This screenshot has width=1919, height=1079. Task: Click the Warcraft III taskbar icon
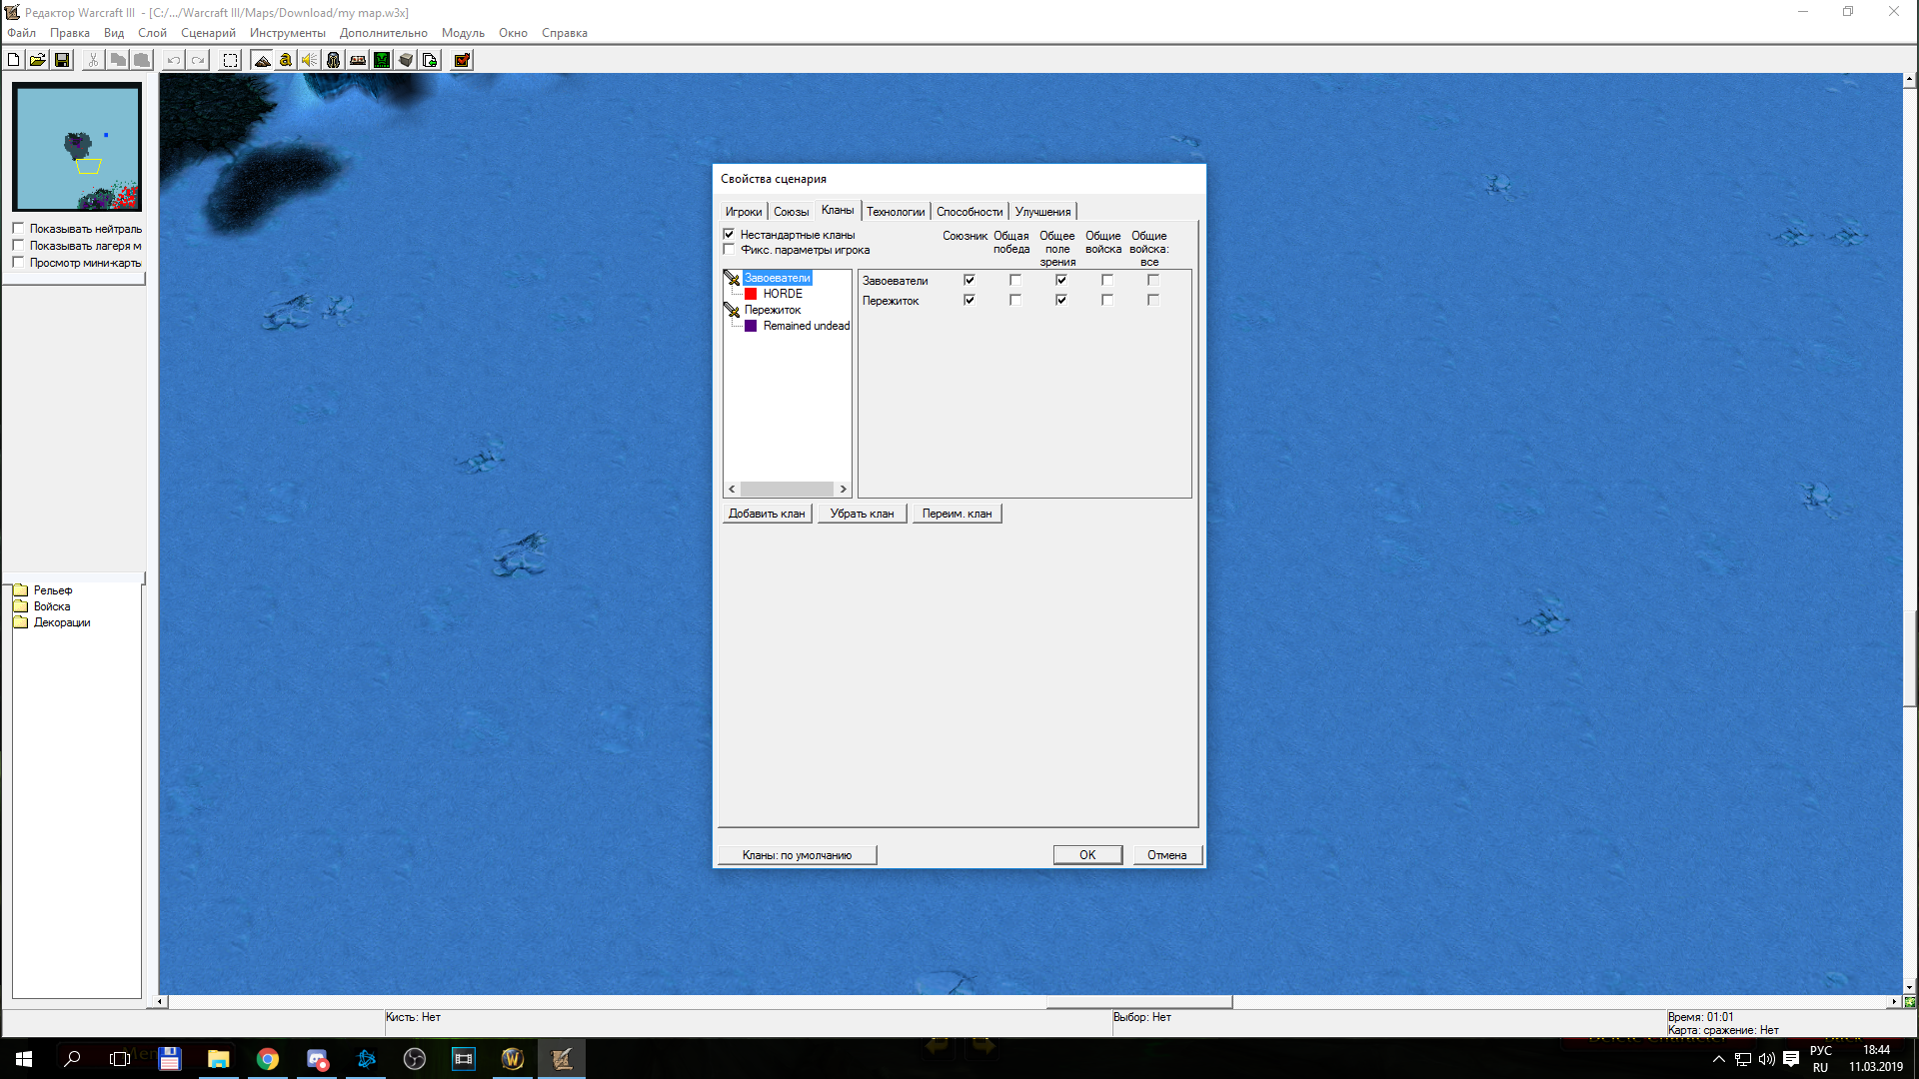(x=512, y=1059)
